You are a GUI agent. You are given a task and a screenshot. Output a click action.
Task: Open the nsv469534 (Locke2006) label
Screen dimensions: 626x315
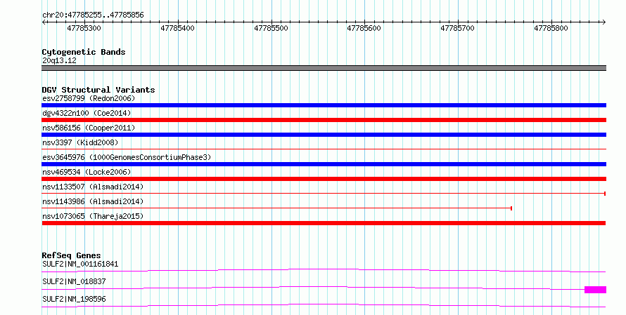point(87,172)
